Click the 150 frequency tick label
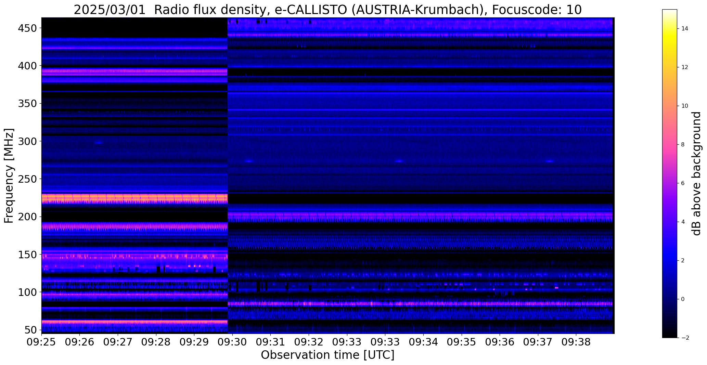707x365 pixels. [27, 255]
